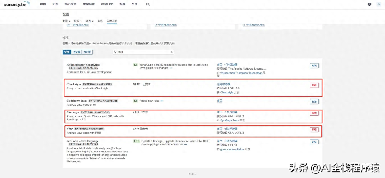Open the search magnifier in top navigation
Viewport: 385px width, 178px height.
click(x=148, y=4)
